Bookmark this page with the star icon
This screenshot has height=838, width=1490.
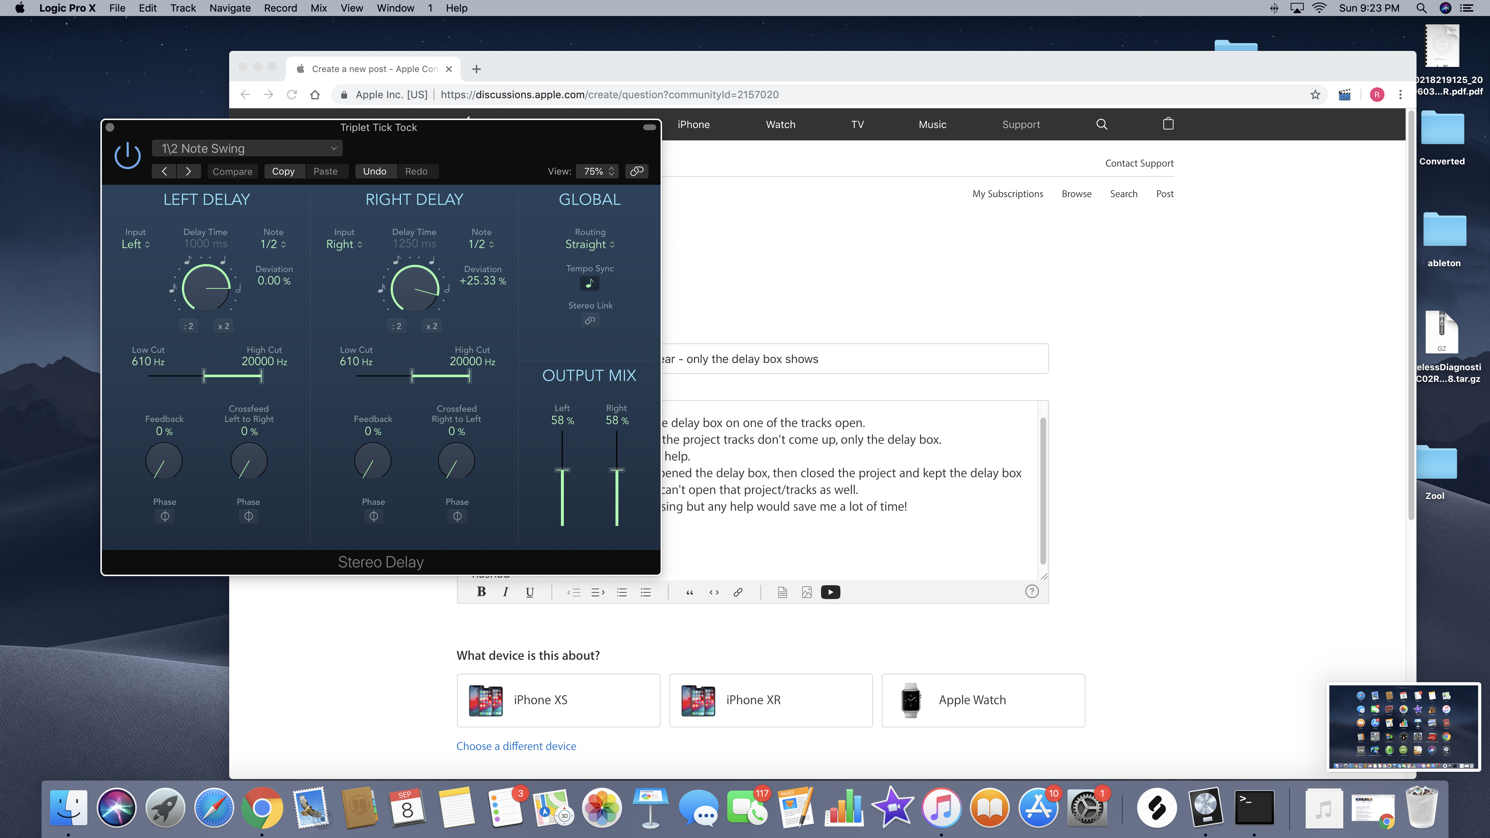(1315, 95)
